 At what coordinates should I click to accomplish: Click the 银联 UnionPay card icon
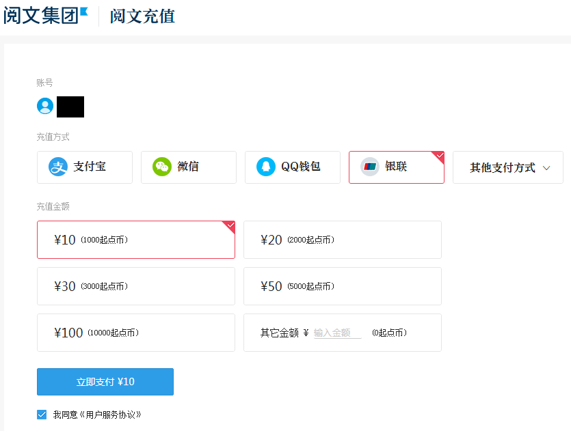[370, 167]
